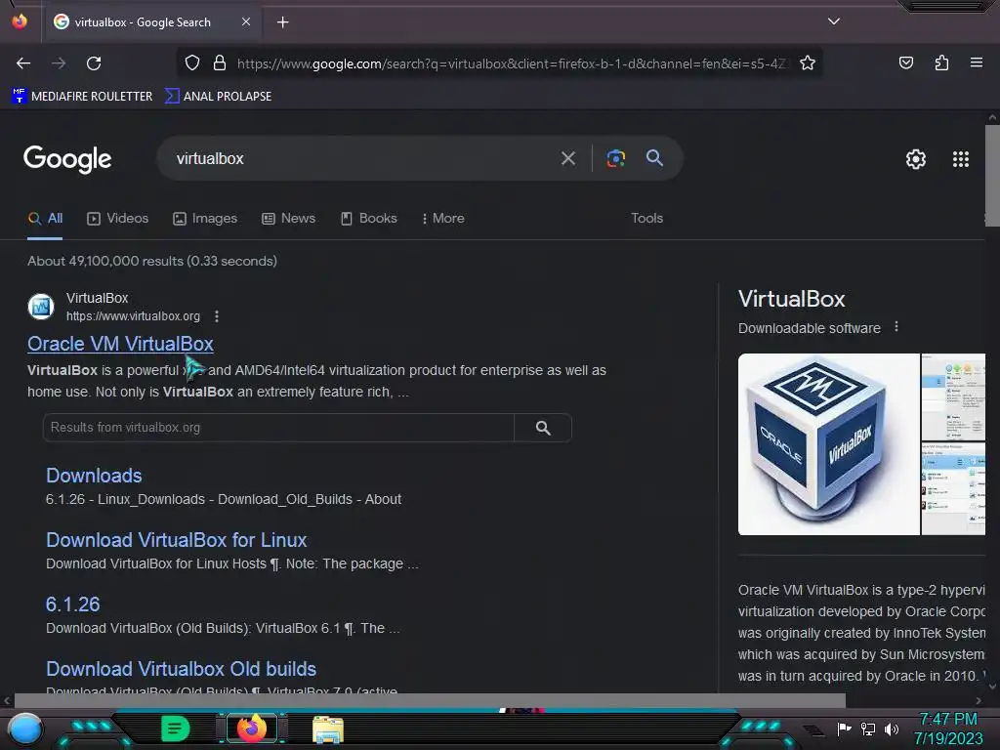
Task: Open the tracking protection shield icon
Action: click(192, 63)
